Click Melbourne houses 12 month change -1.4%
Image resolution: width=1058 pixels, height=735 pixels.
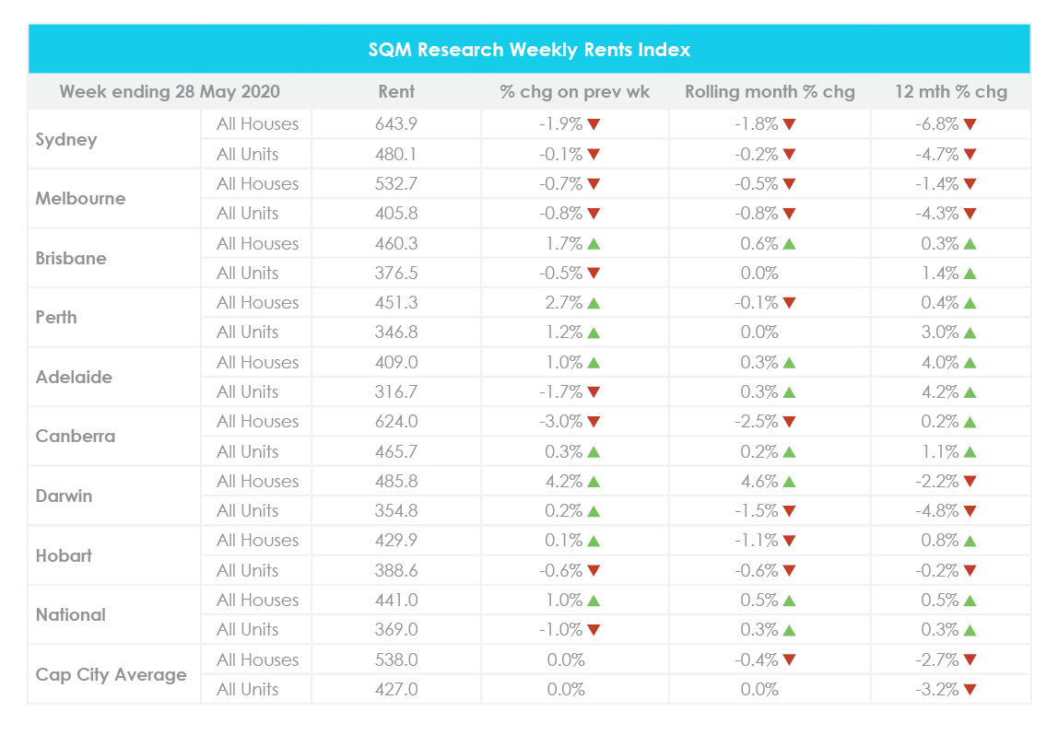937,183
